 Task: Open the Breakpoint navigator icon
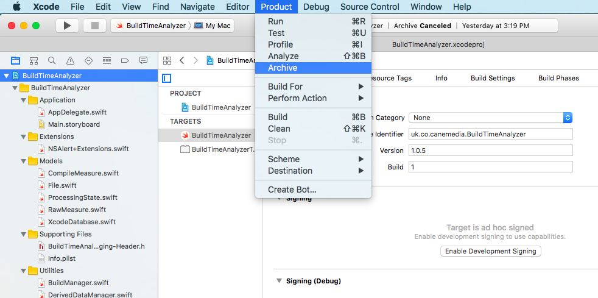[x=125, y=60]
